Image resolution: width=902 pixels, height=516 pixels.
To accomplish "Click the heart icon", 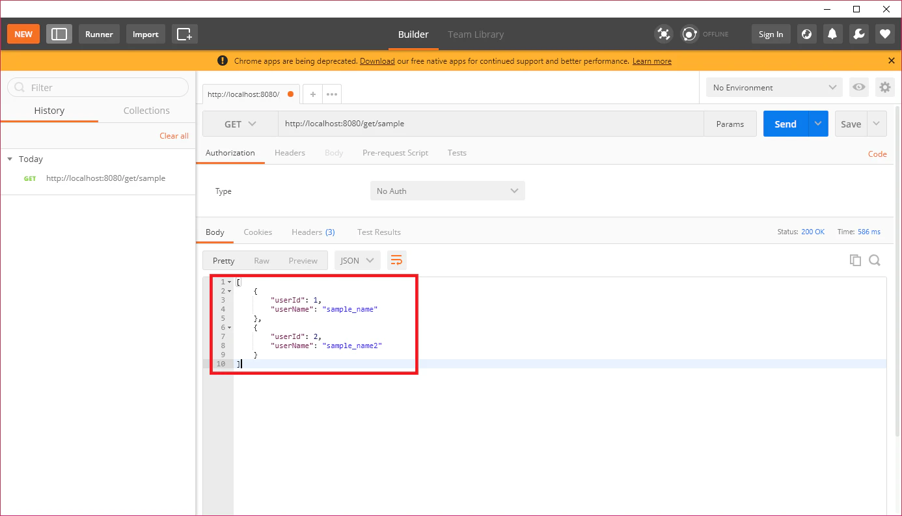I will [x=885, y=34].
